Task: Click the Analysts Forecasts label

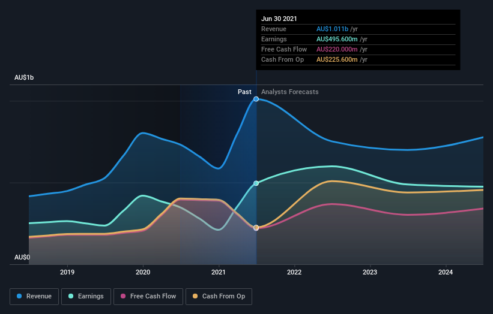Action: pyautogui.click(x=290, y=92)
